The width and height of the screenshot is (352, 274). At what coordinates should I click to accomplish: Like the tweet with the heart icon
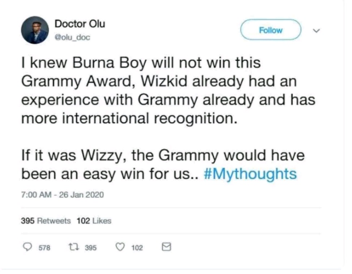click(120, 247)
